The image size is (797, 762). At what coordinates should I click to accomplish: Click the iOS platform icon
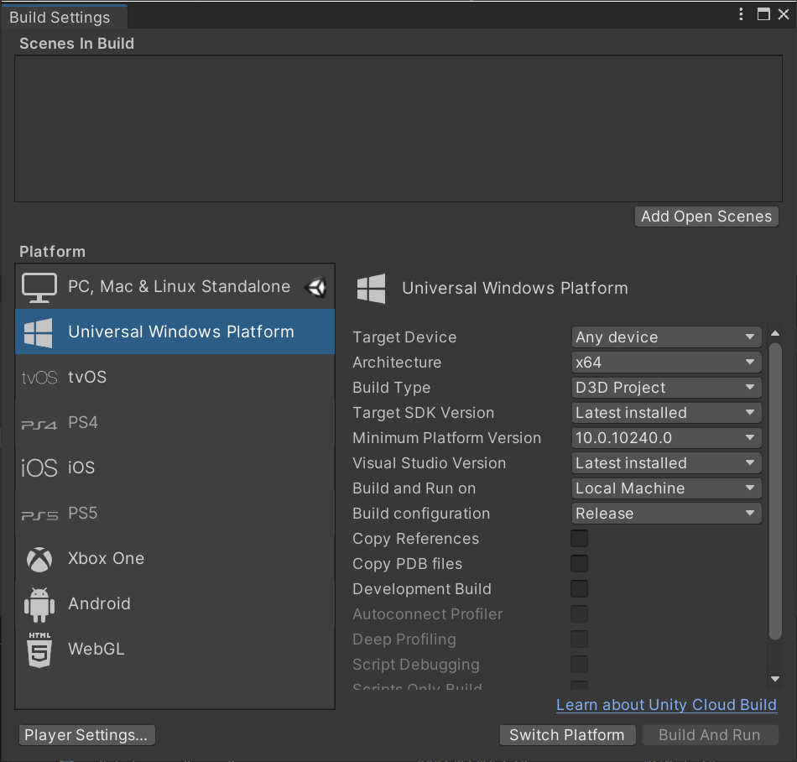click(39, 468)
